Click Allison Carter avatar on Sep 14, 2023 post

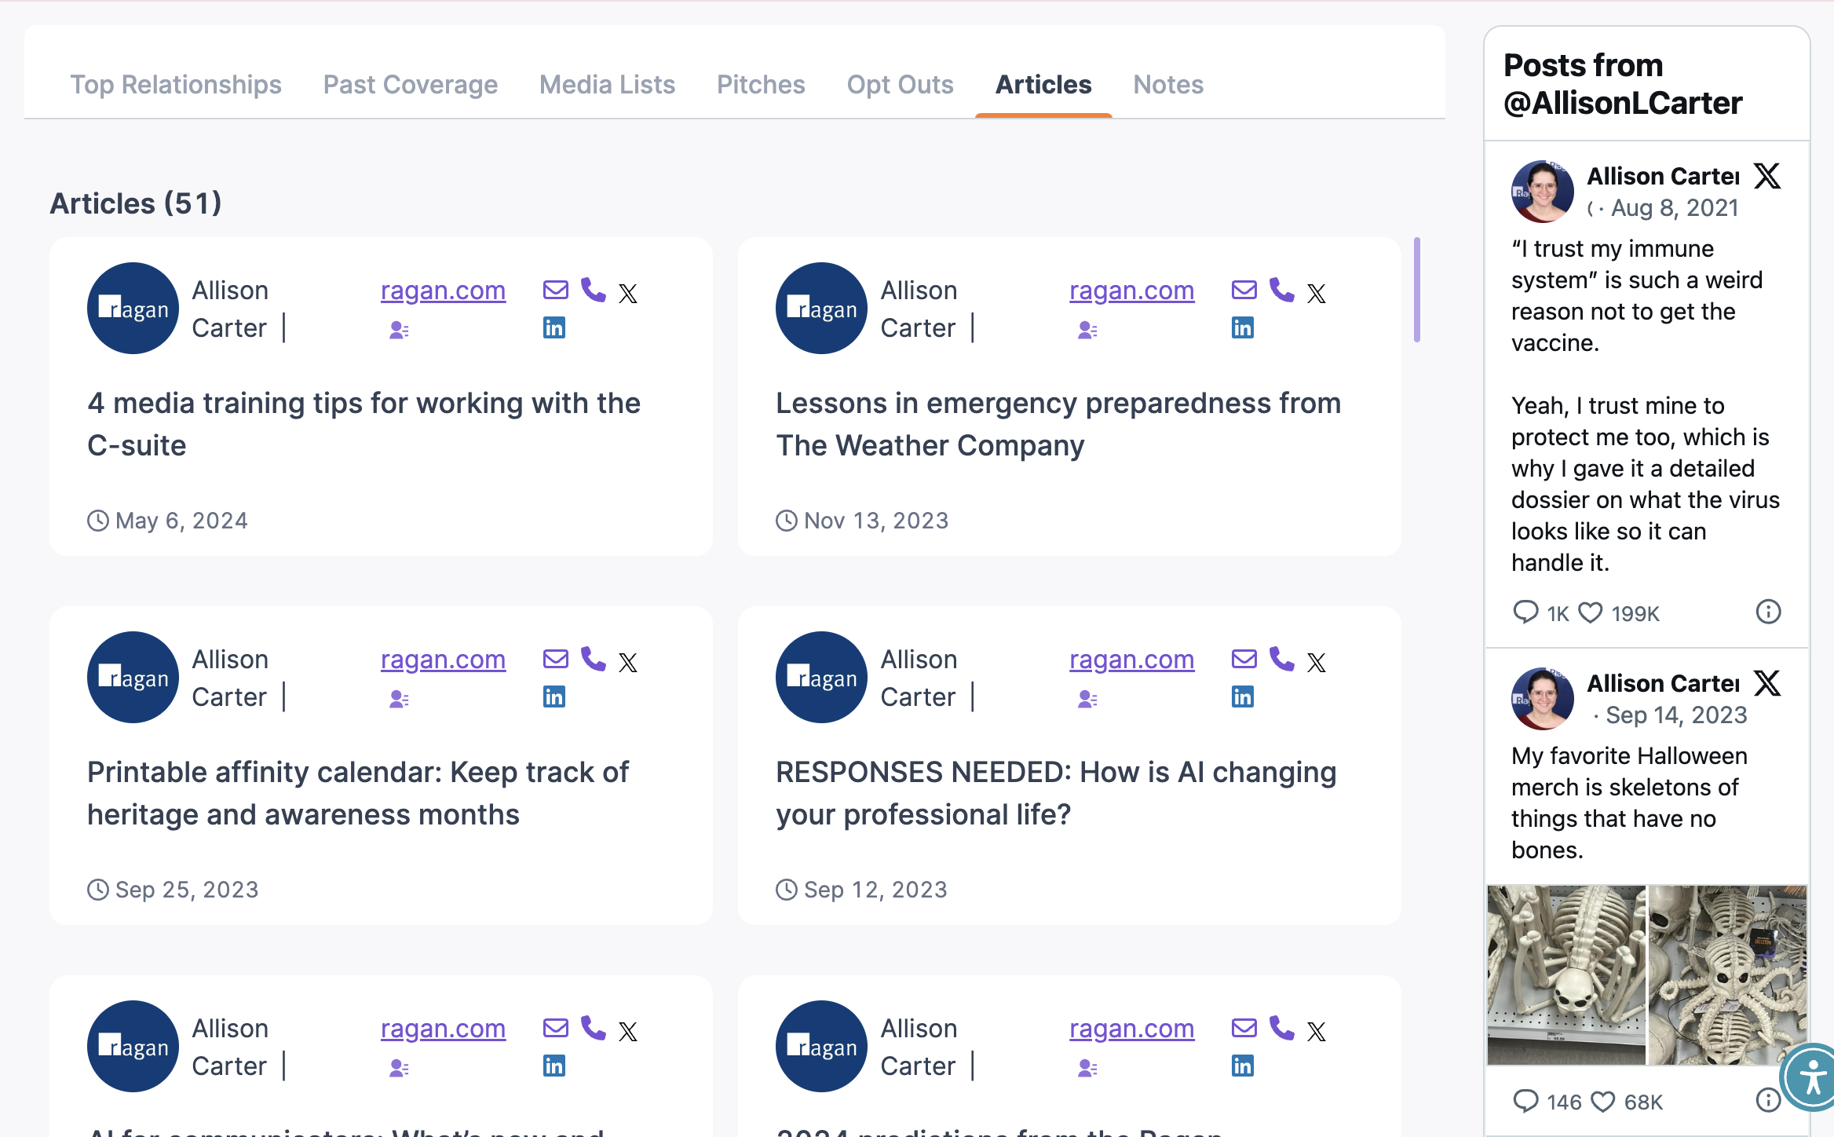1542,699
